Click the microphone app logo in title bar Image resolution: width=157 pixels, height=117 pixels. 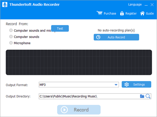point(5,5)
